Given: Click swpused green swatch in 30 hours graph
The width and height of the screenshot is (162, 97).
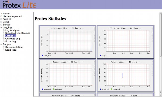Looking at the screenshot, I should pos(53,89).
